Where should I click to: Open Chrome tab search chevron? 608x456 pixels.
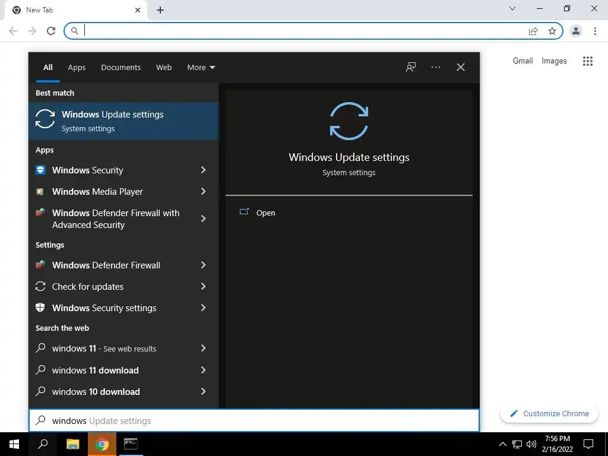(x=512, y=8)
